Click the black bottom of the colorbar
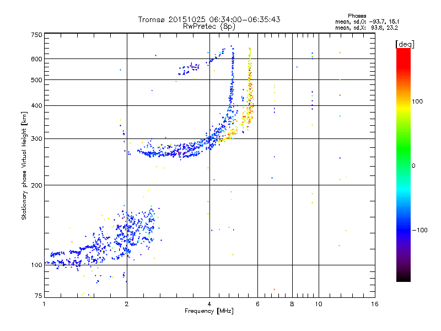The width and height of the screenshot is (441, 331). [404, 277]
